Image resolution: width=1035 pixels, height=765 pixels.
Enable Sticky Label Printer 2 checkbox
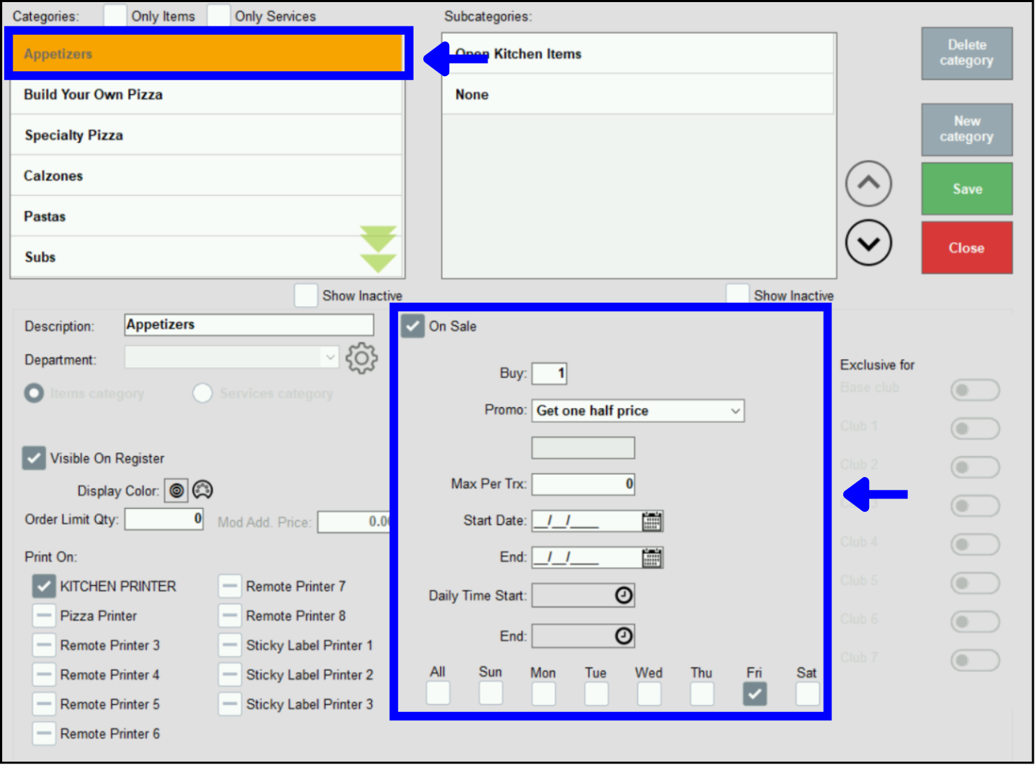[229, 674]
